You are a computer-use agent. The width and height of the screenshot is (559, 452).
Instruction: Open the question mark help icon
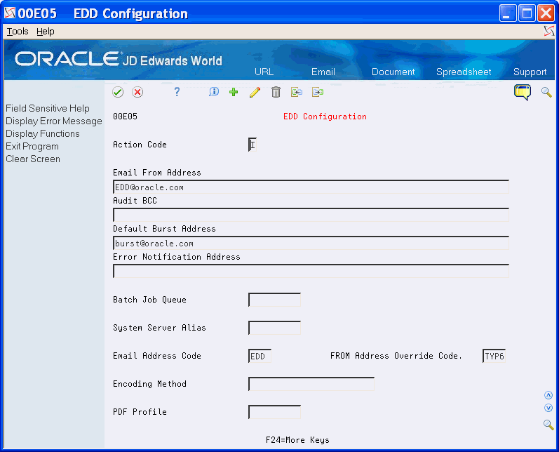[177, 92]
